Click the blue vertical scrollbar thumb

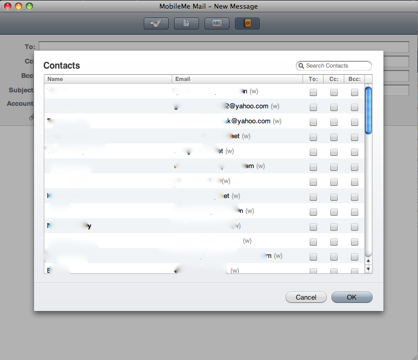point(368,110)
